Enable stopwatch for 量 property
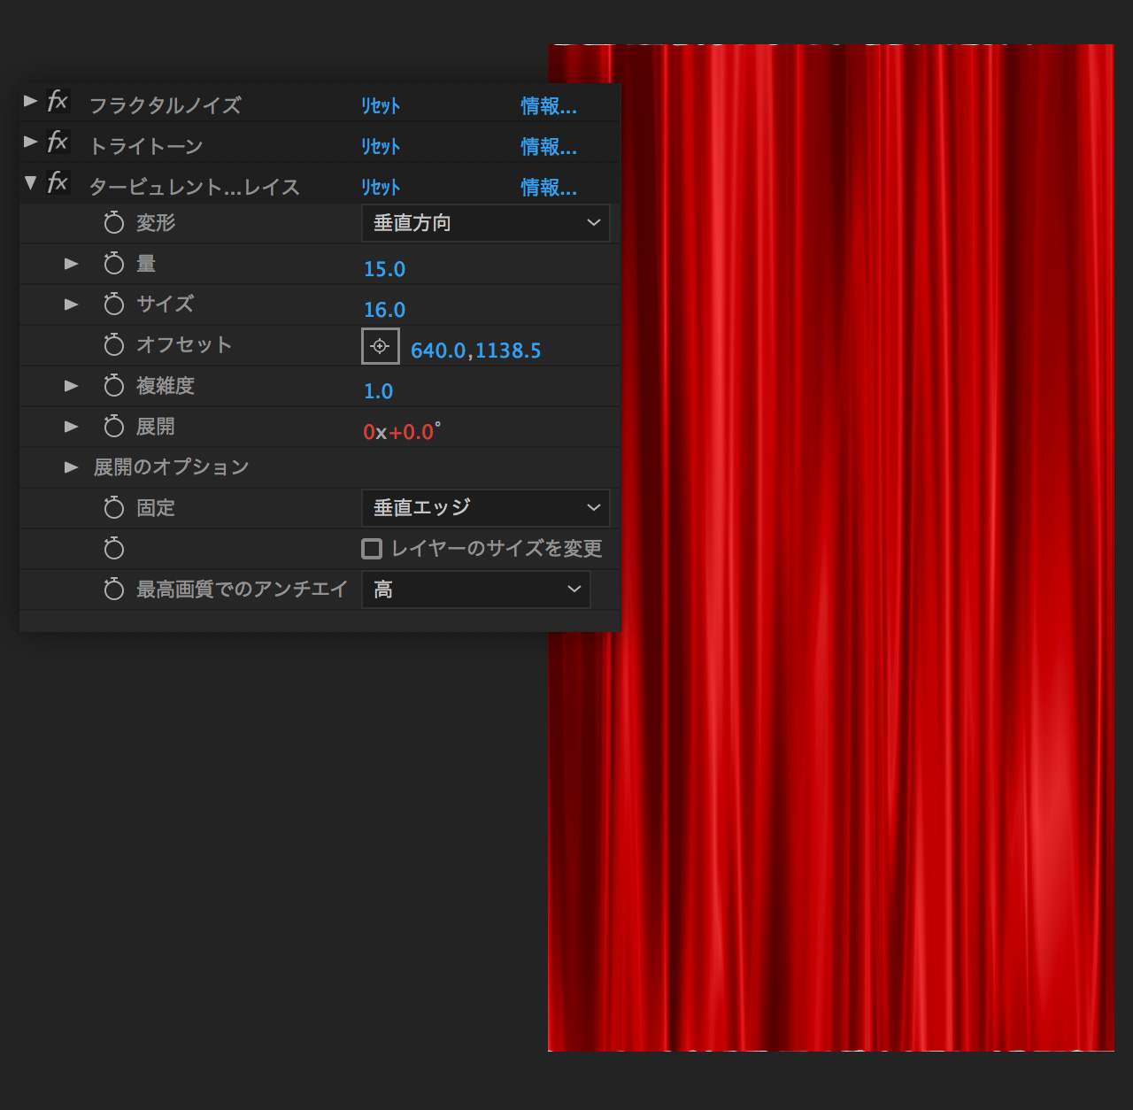This screenshot has width=1133, height=1110. 114,264
